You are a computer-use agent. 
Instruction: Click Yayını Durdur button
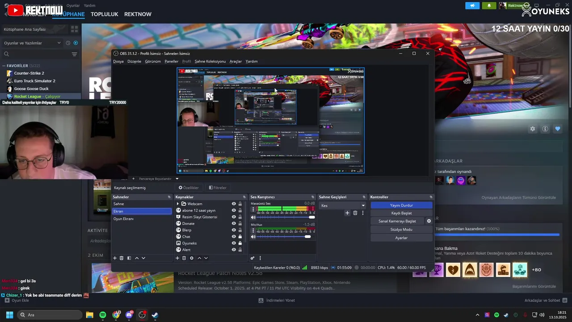[401, 205]
